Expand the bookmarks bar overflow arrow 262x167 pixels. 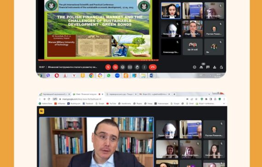click(224, 104)
